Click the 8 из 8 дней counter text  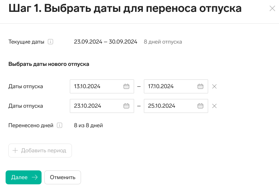tap(88, 125)
